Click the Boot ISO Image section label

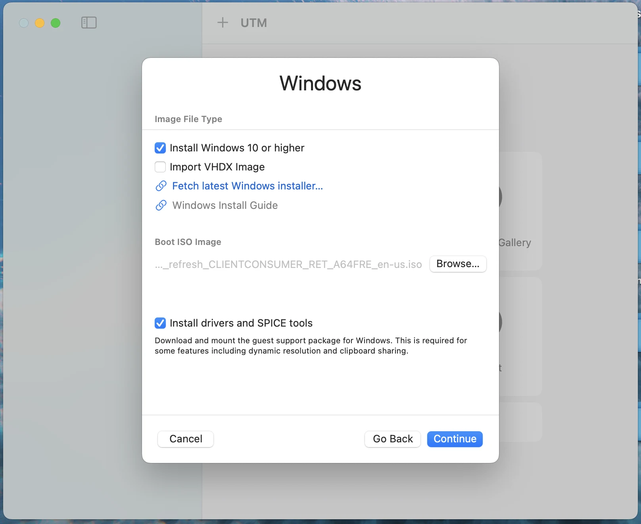[x=188, y=242]
